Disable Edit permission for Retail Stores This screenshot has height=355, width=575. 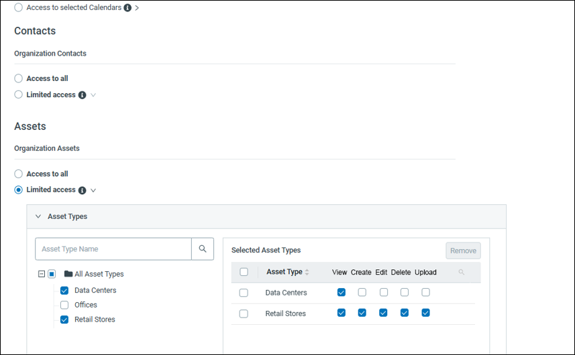pos(383,313)
